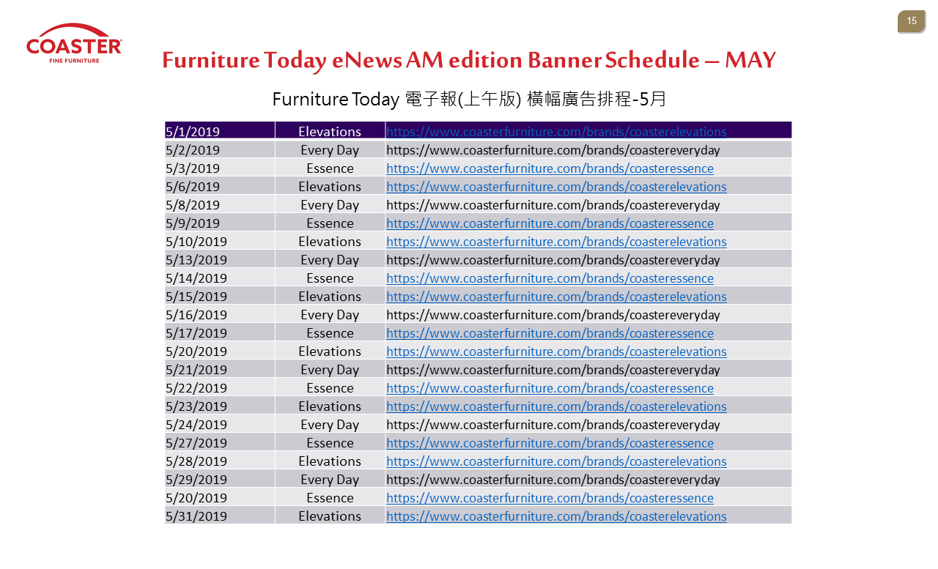Select the coastereveryday URL in the 5/13/2019 row
The width and height of the screenshot is (938, 569).
[x=553, y=260]
